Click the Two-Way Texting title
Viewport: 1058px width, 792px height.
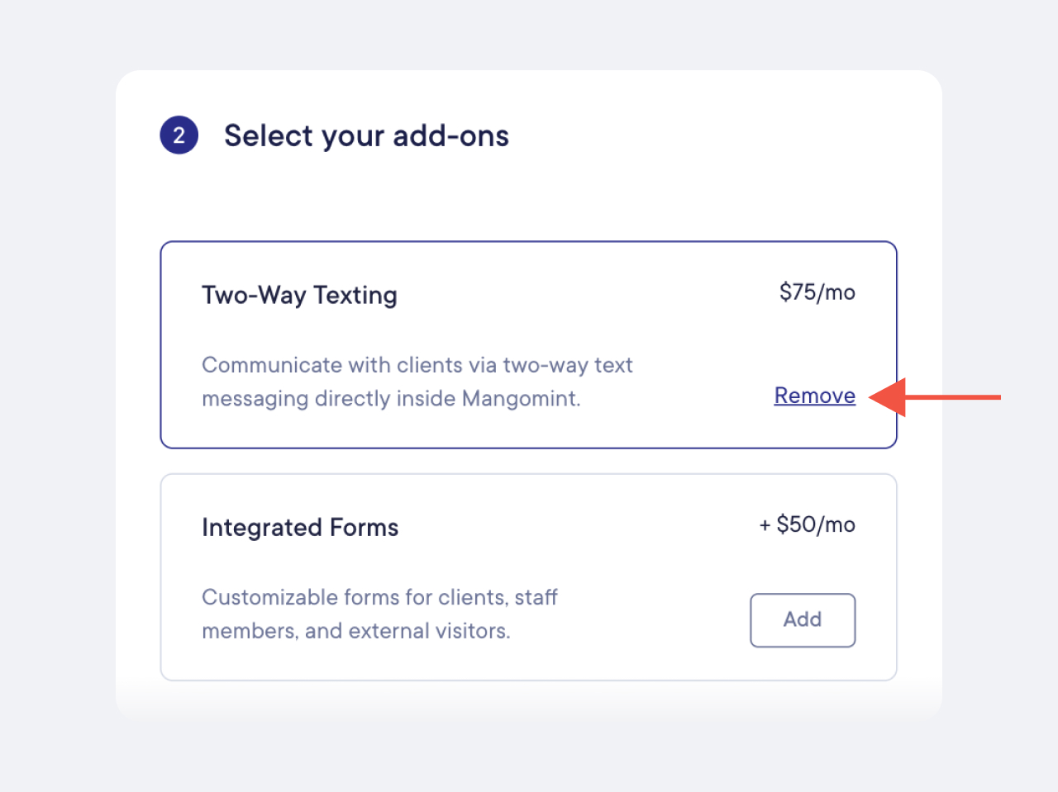tap(299, 295)
